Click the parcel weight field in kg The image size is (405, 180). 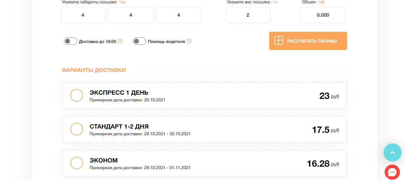(x=248, y=15)
